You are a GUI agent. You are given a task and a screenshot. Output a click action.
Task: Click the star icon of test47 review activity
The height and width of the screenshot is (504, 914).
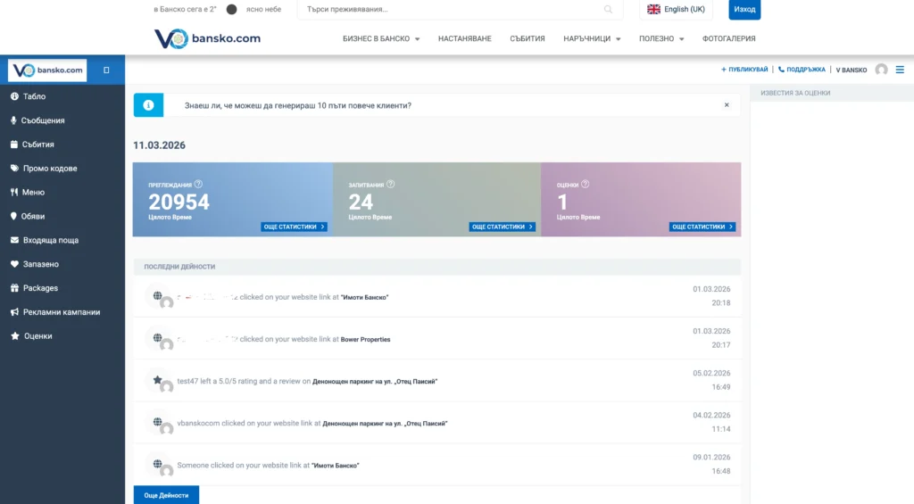coord(158,380)
